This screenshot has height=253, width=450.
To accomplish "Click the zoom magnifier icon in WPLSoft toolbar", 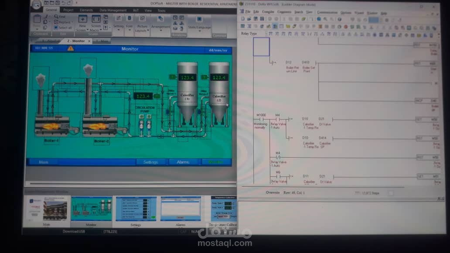I will [x=325, y=19].
